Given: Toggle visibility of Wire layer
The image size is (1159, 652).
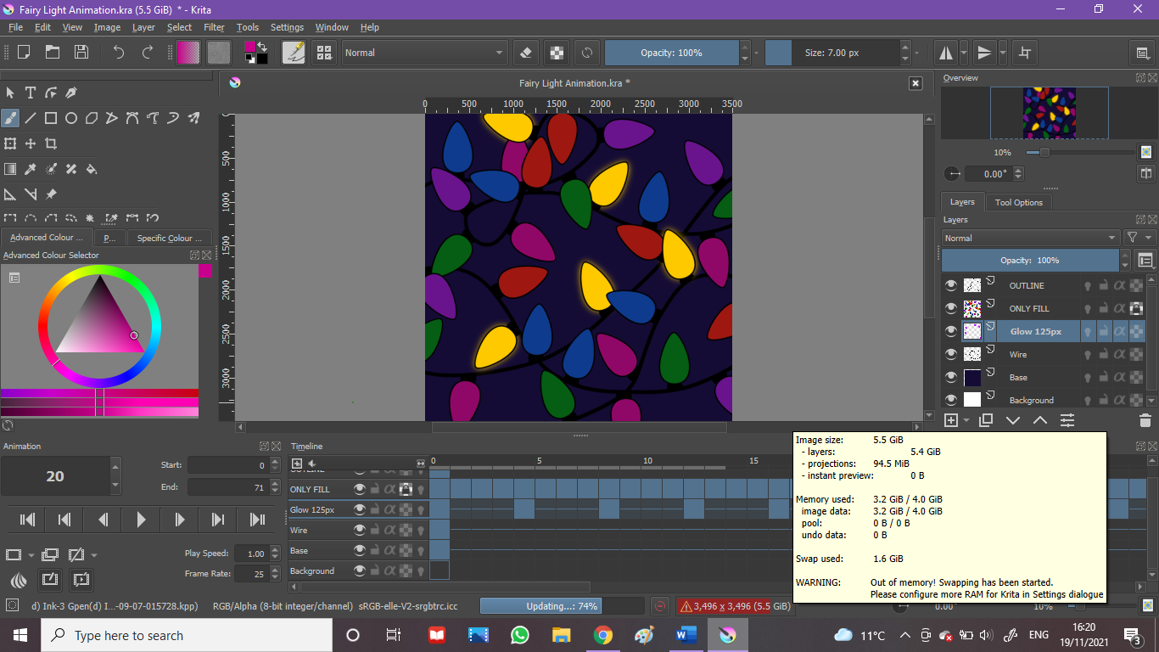Looking at the screenshot, I should 951,355.
